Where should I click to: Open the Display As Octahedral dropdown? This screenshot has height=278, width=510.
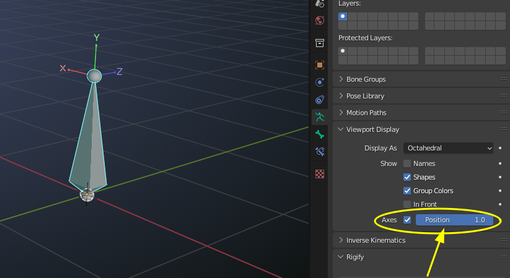tap(448, 148)
